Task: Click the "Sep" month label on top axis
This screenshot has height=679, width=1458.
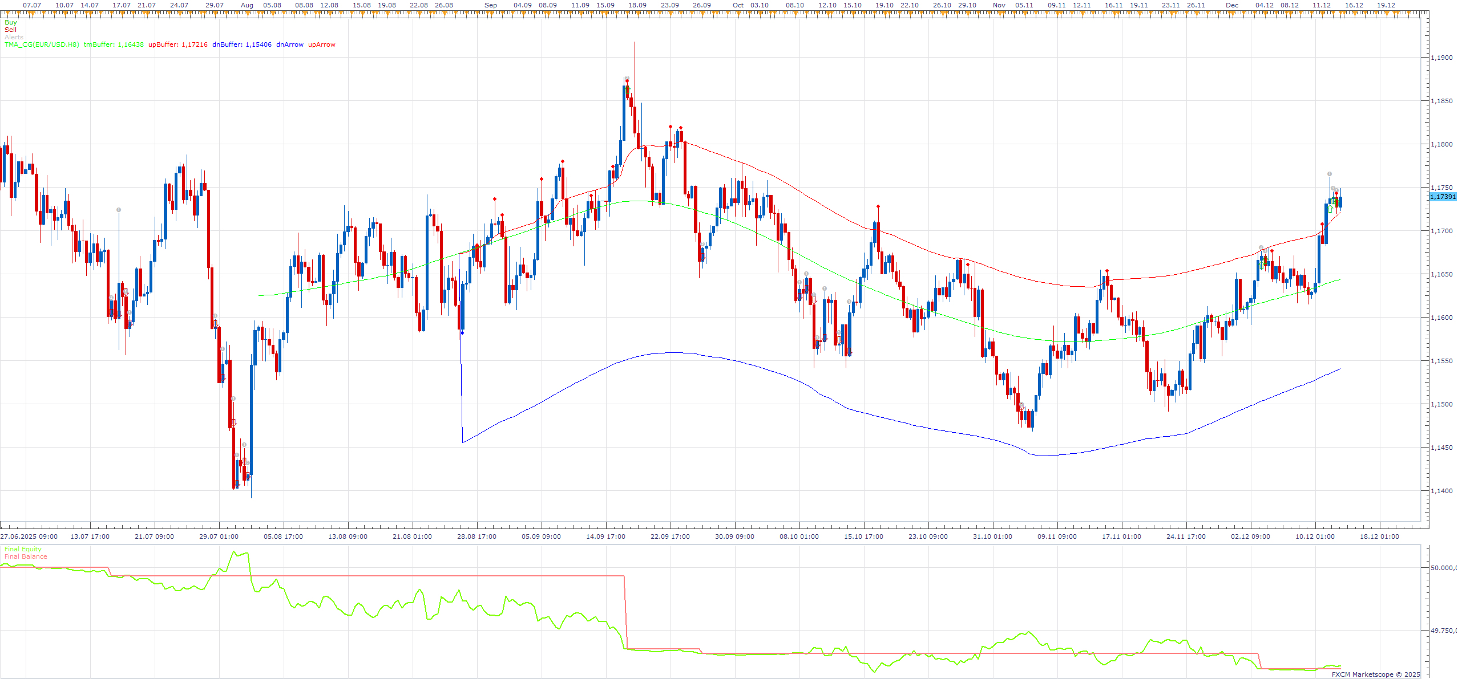Action: 491,5
